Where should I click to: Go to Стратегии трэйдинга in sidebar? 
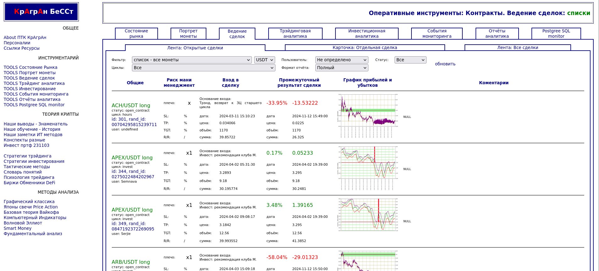coord(27,156)
